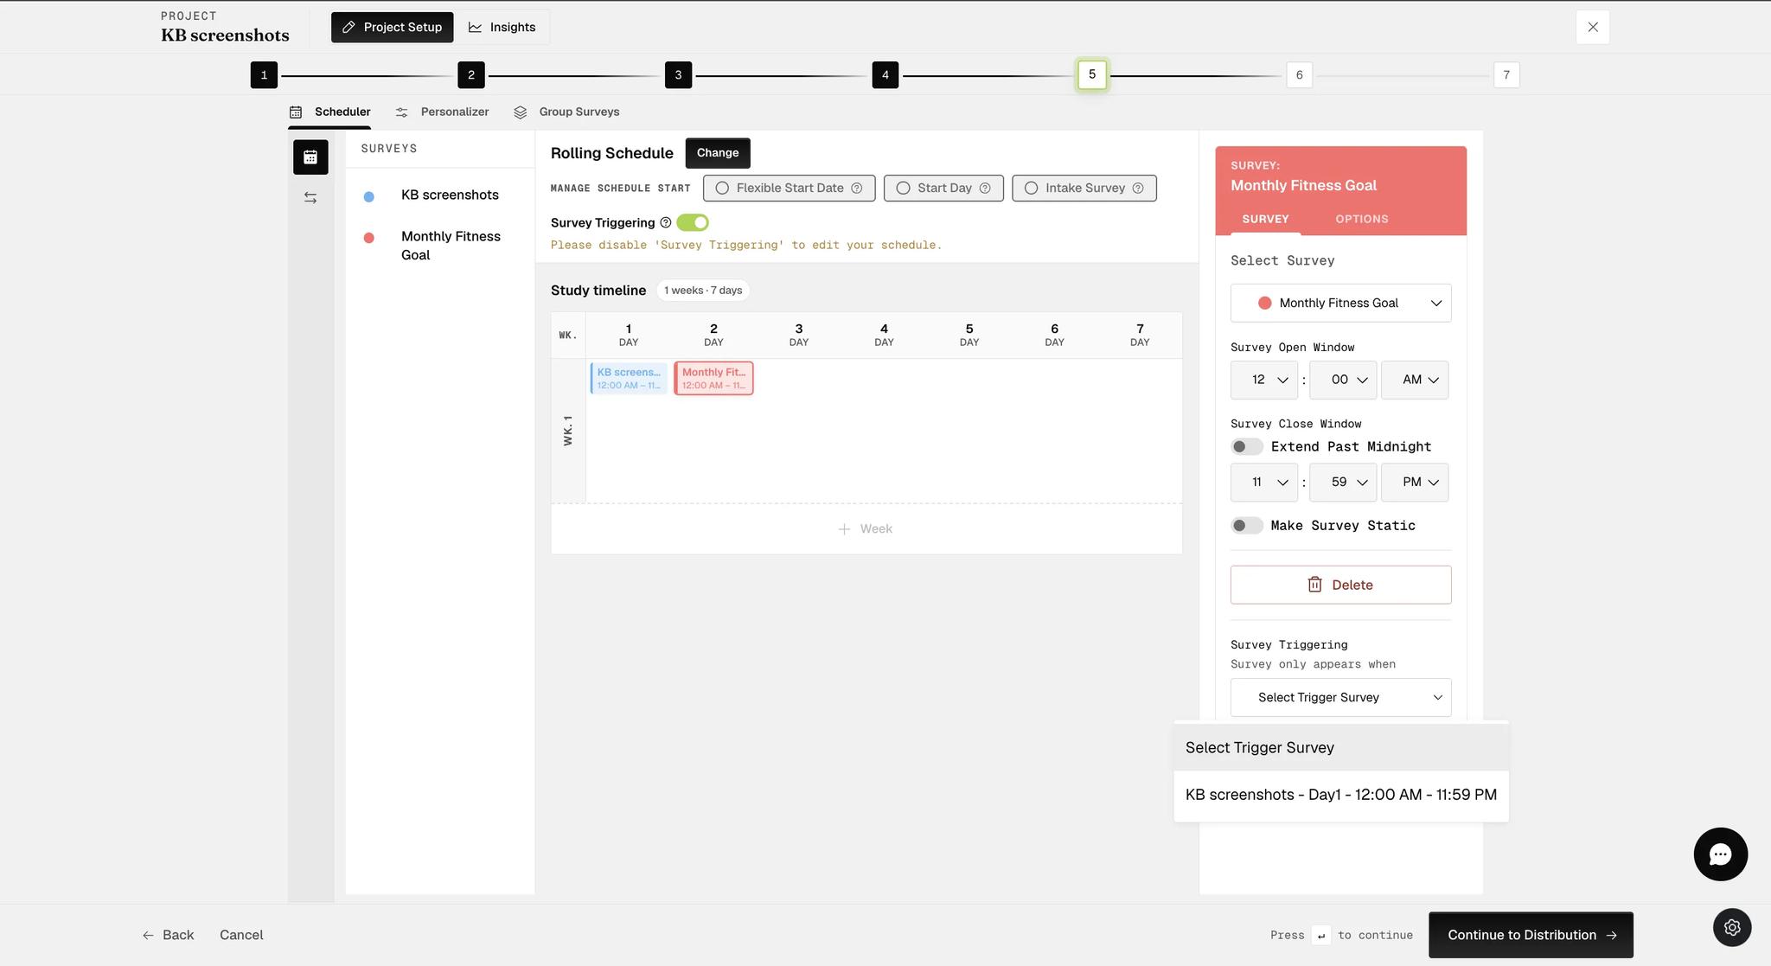1771x966 pixels.
Task: Switch to the Group Surveys tab
Action: pyautogui.click(x=567, y=112)
